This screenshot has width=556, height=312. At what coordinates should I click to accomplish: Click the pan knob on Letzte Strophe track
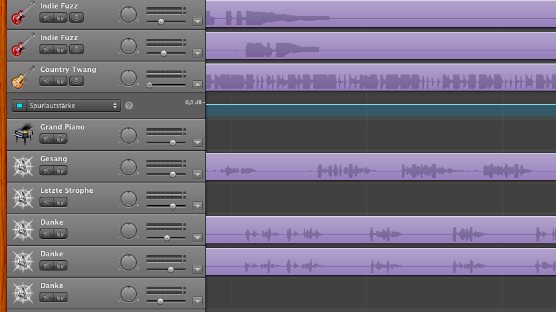(x=128, y=199)
